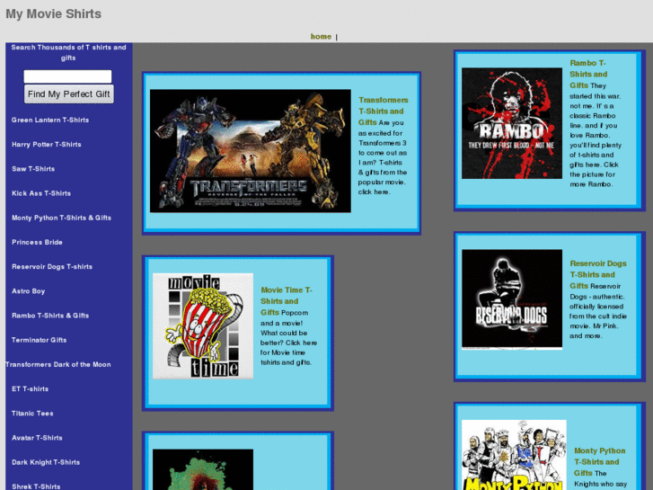
Task: Click the Find My Perfect Gift button
Action: tap(69, 94)
